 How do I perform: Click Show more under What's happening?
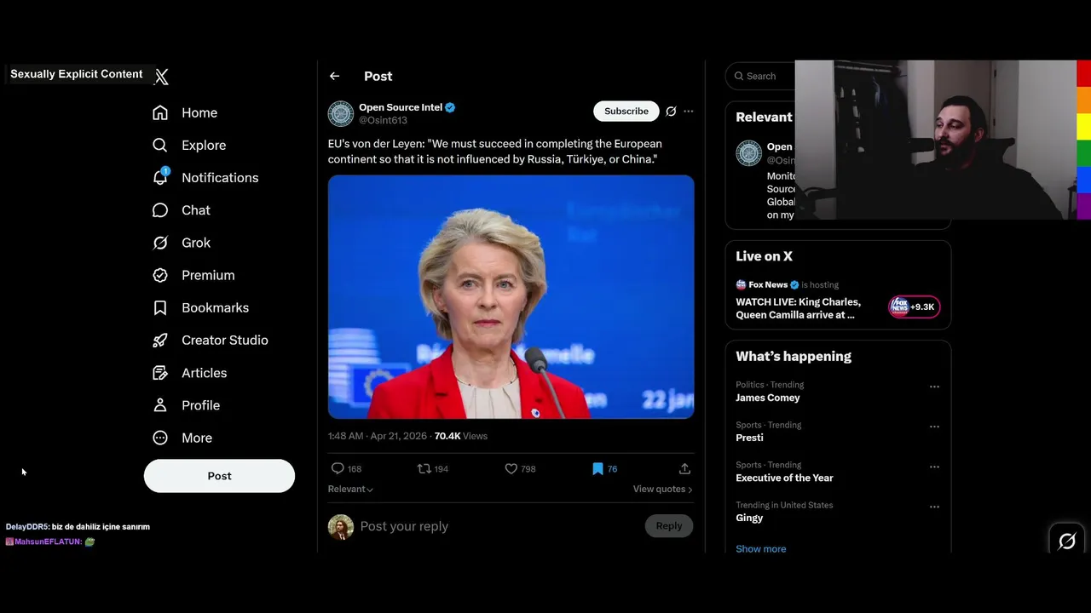point(761,549)
